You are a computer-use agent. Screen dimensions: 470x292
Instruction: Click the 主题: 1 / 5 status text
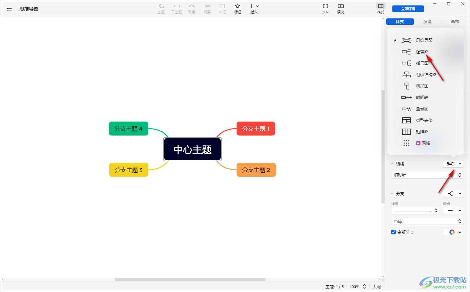pos(334,287)
